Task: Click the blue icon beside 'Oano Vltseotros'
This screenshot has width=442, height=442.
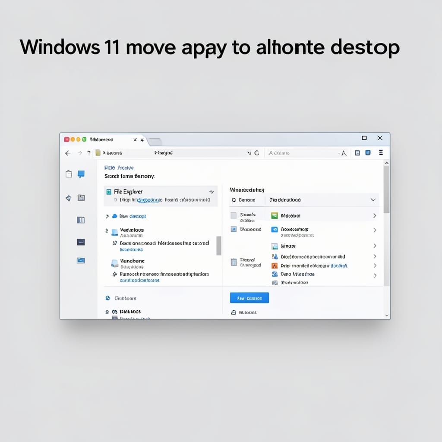Action: (275, 274)
